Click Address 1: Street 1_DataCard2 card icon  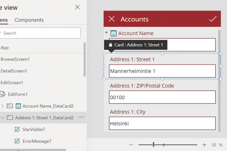(10, 118)
